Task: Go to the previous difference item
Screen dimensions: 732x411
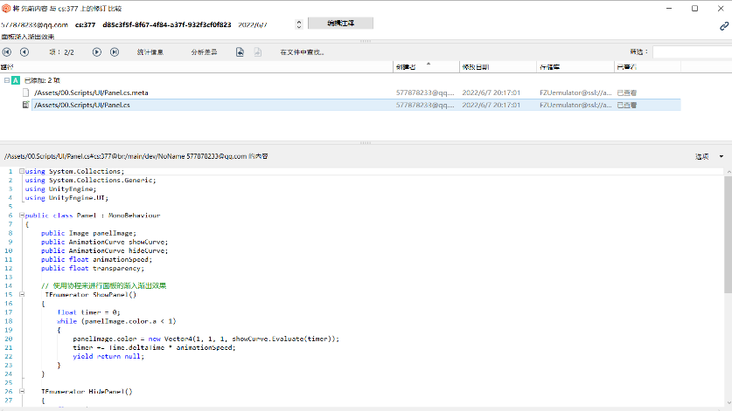Action: pyautogui.click(x=24, y=52)
